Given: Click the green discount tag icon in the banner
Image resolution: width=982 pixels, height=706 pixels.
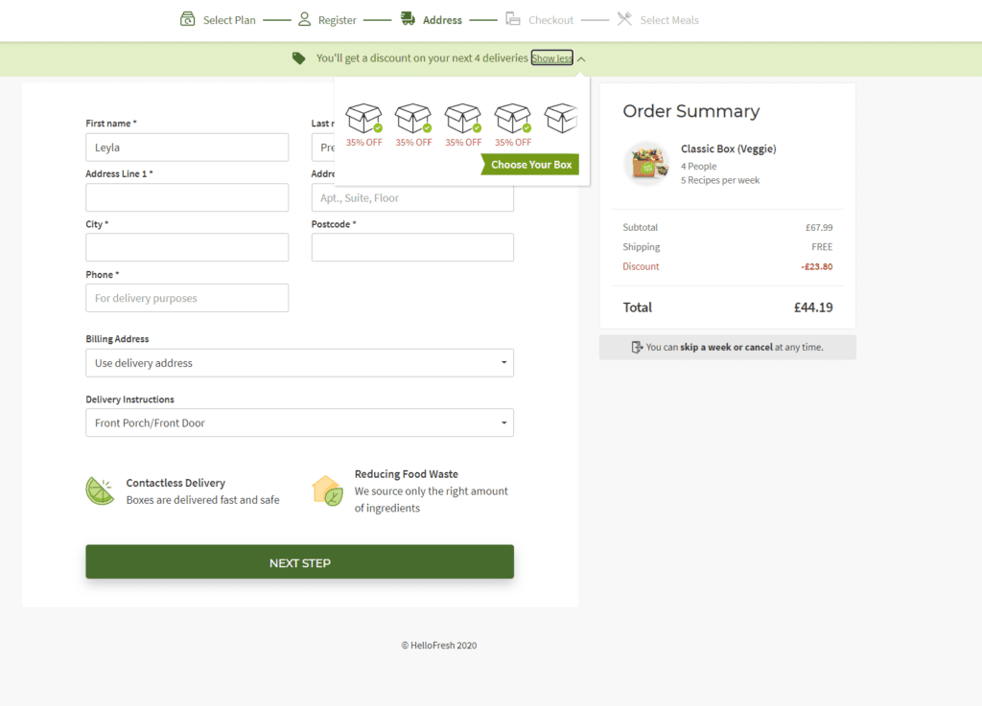Looking at the screenshot, I should [x=298, y=57].
